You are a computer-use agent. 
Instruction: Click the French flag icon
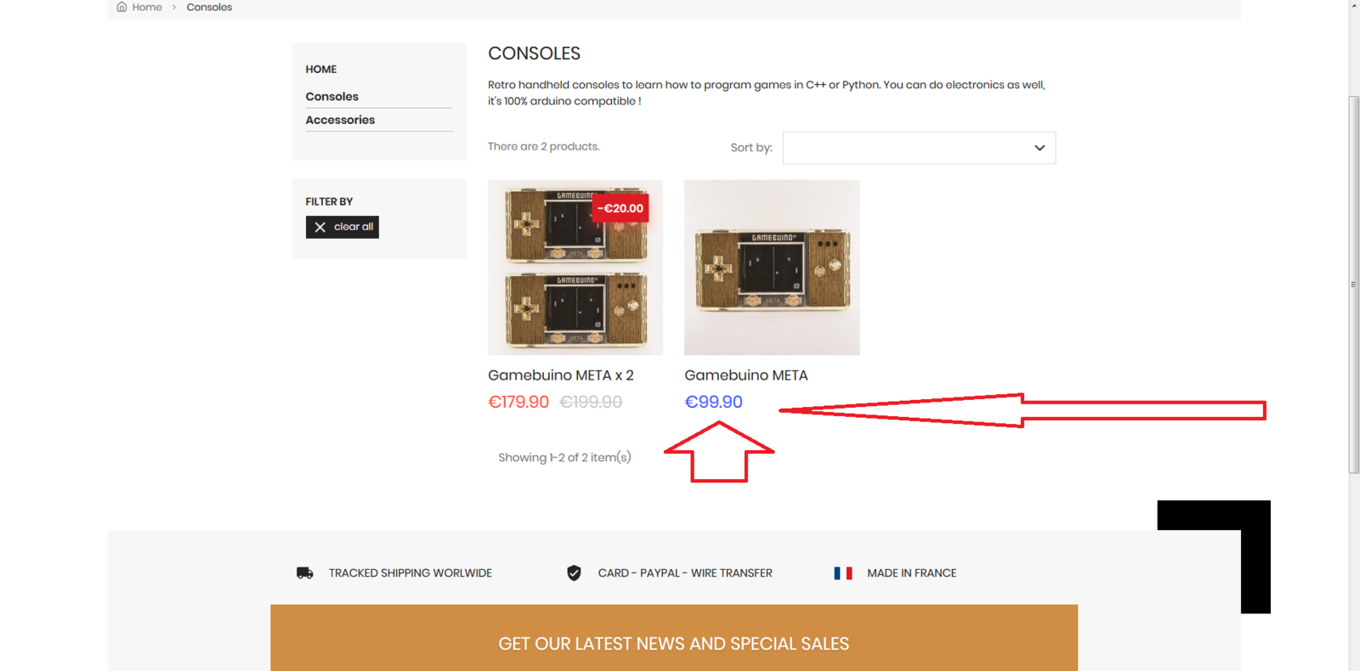pyautogui.click(x=843, y=573)
